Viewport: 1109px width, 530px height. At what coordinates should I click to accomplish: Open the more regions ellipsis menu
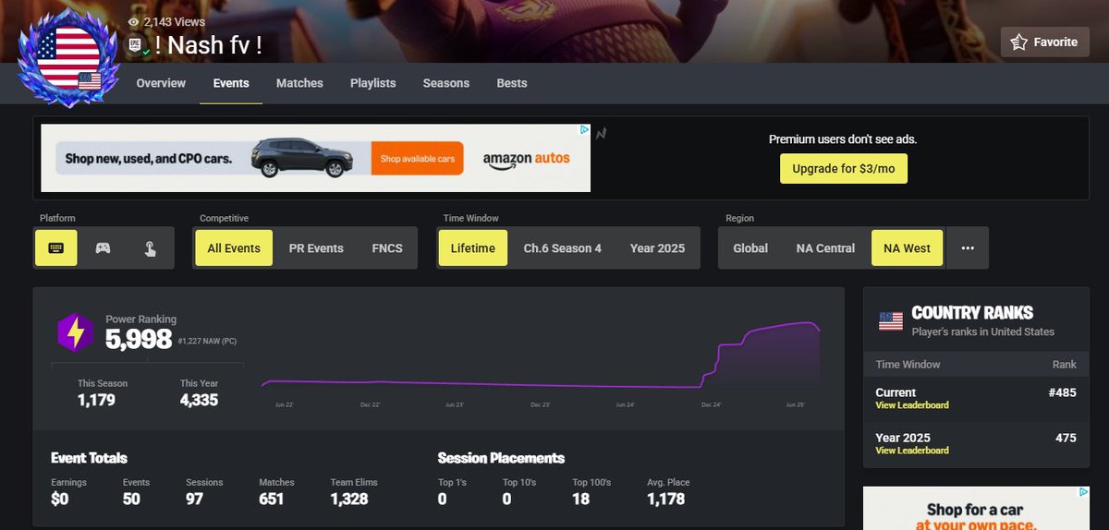point(968,248)
